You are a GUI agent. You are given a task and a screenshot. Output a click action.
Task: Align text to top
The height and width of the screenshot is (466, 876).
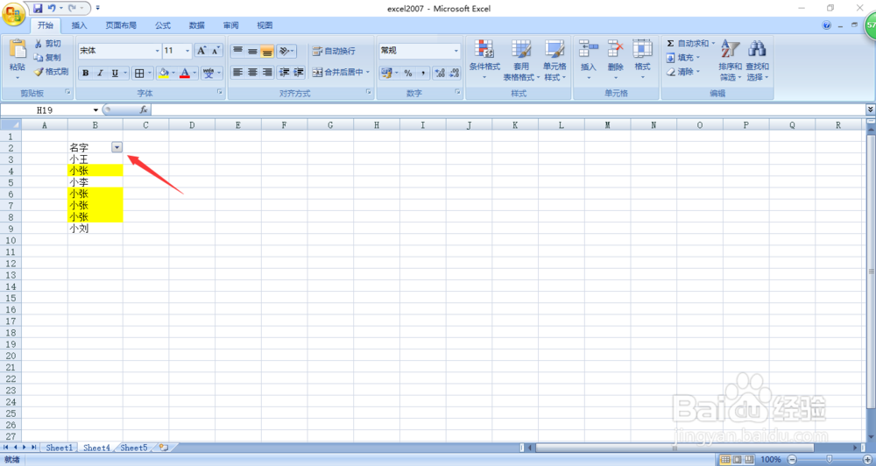point(237,51)
